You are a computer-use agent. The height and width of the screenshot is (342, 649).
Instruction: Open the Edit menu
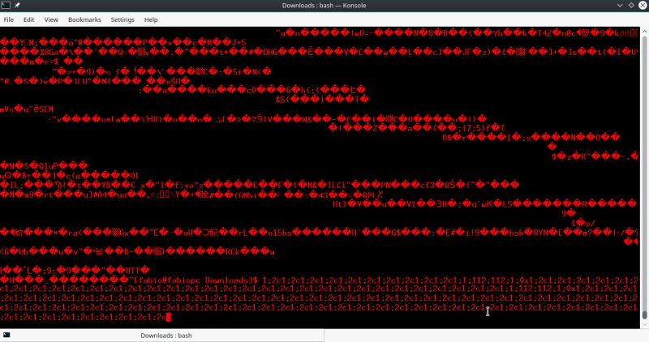point(28,19)
